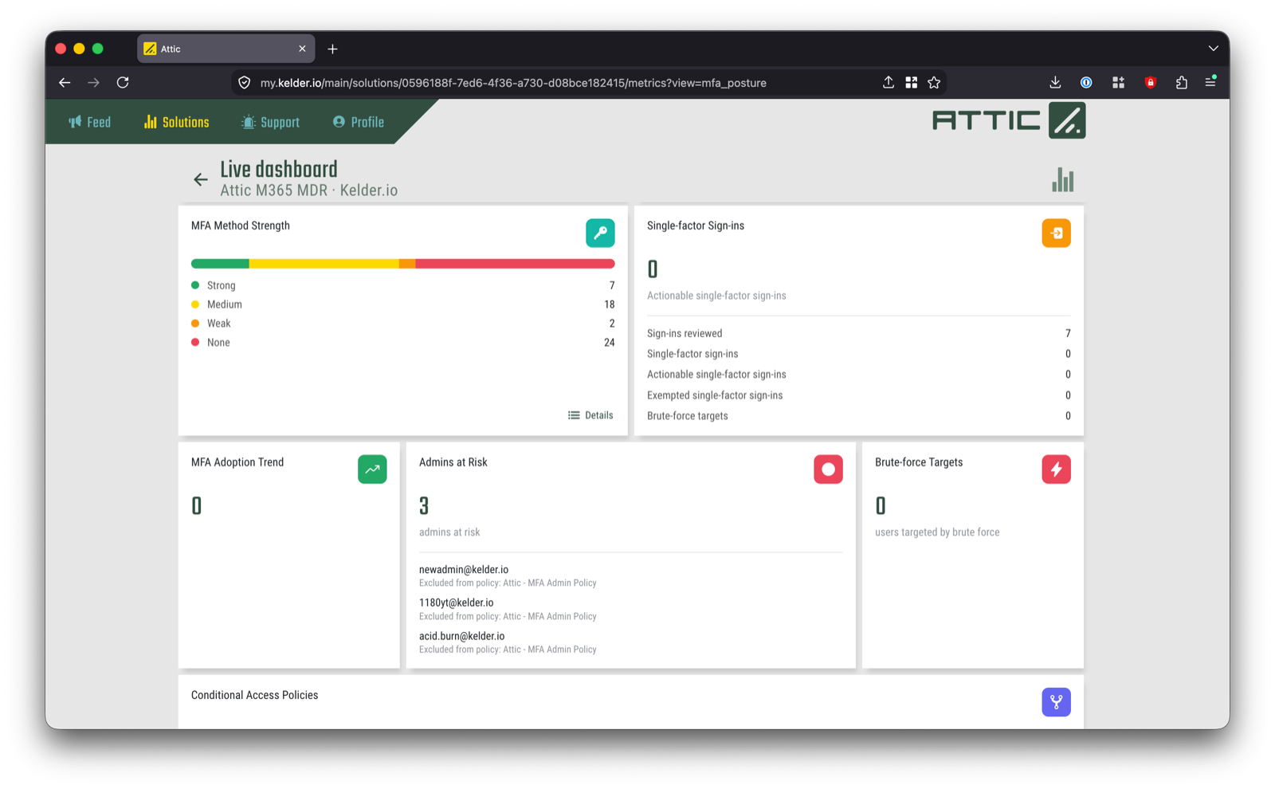Click the Strong legend row
Viewport: 1275px width, 789px height.
(x=402, y=285)
